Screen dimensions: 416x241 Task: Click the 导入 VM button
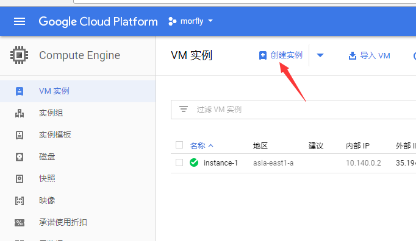click(369, 55)
